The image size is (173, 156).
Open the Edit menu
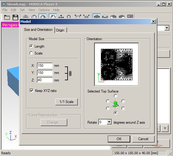(x=14, y=10)
